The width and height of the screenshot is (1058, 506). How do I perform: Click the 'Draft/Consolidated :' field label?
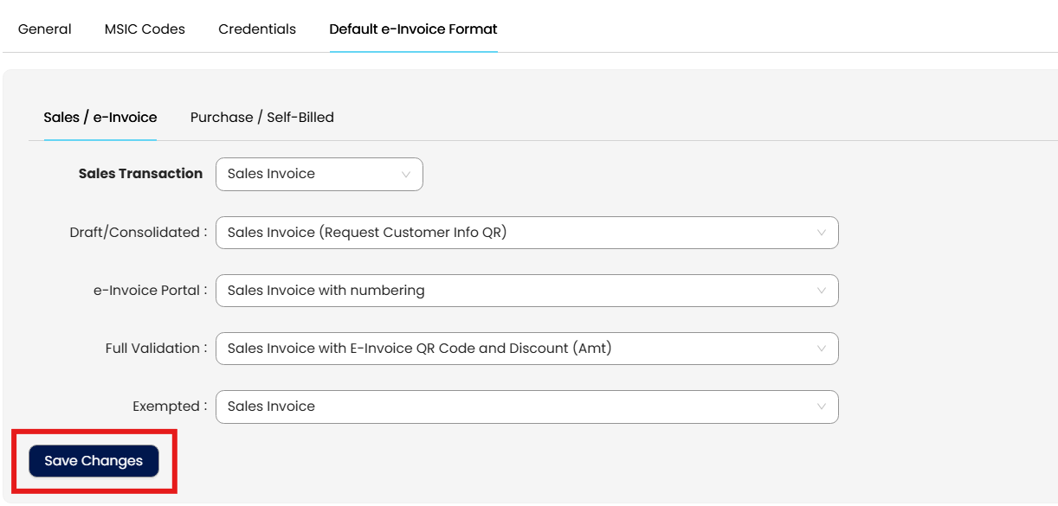pos(139,232)
